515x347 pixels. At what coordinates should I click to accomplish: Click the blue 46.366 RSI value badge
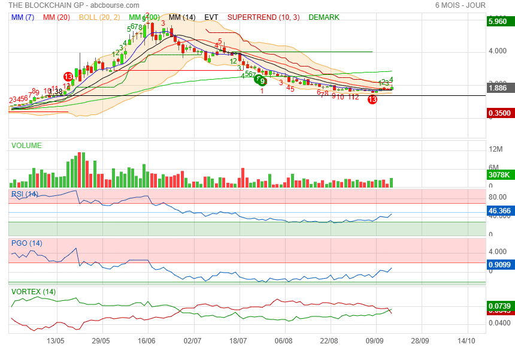[x=499, y=211]
